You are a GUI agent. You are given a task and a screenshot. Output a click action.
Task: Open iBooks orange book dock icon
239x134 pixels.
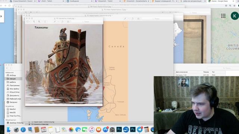tap(99, 130)
